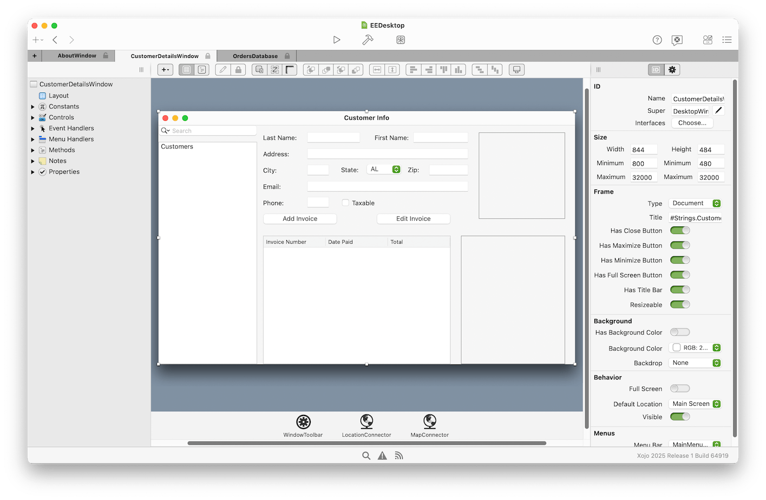766x500 pixels.
Task: Click the align-left alignment icon
Action: 413,69
